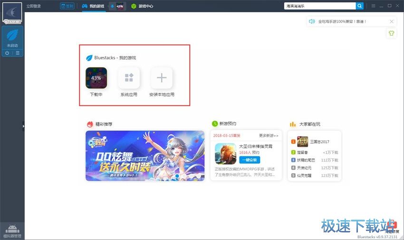Open the 大圣归来棒指灵霄 game title
The height and width of the screenshot is (240, 404).
point(256,147)
